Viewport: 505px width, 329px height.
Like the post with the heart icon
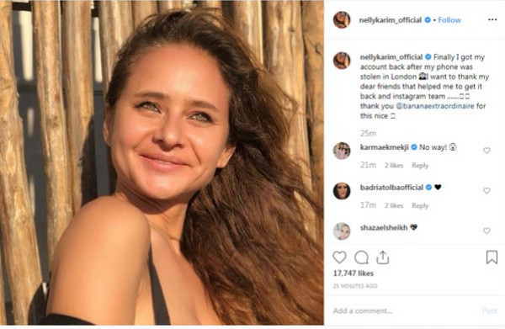[339, 257]
